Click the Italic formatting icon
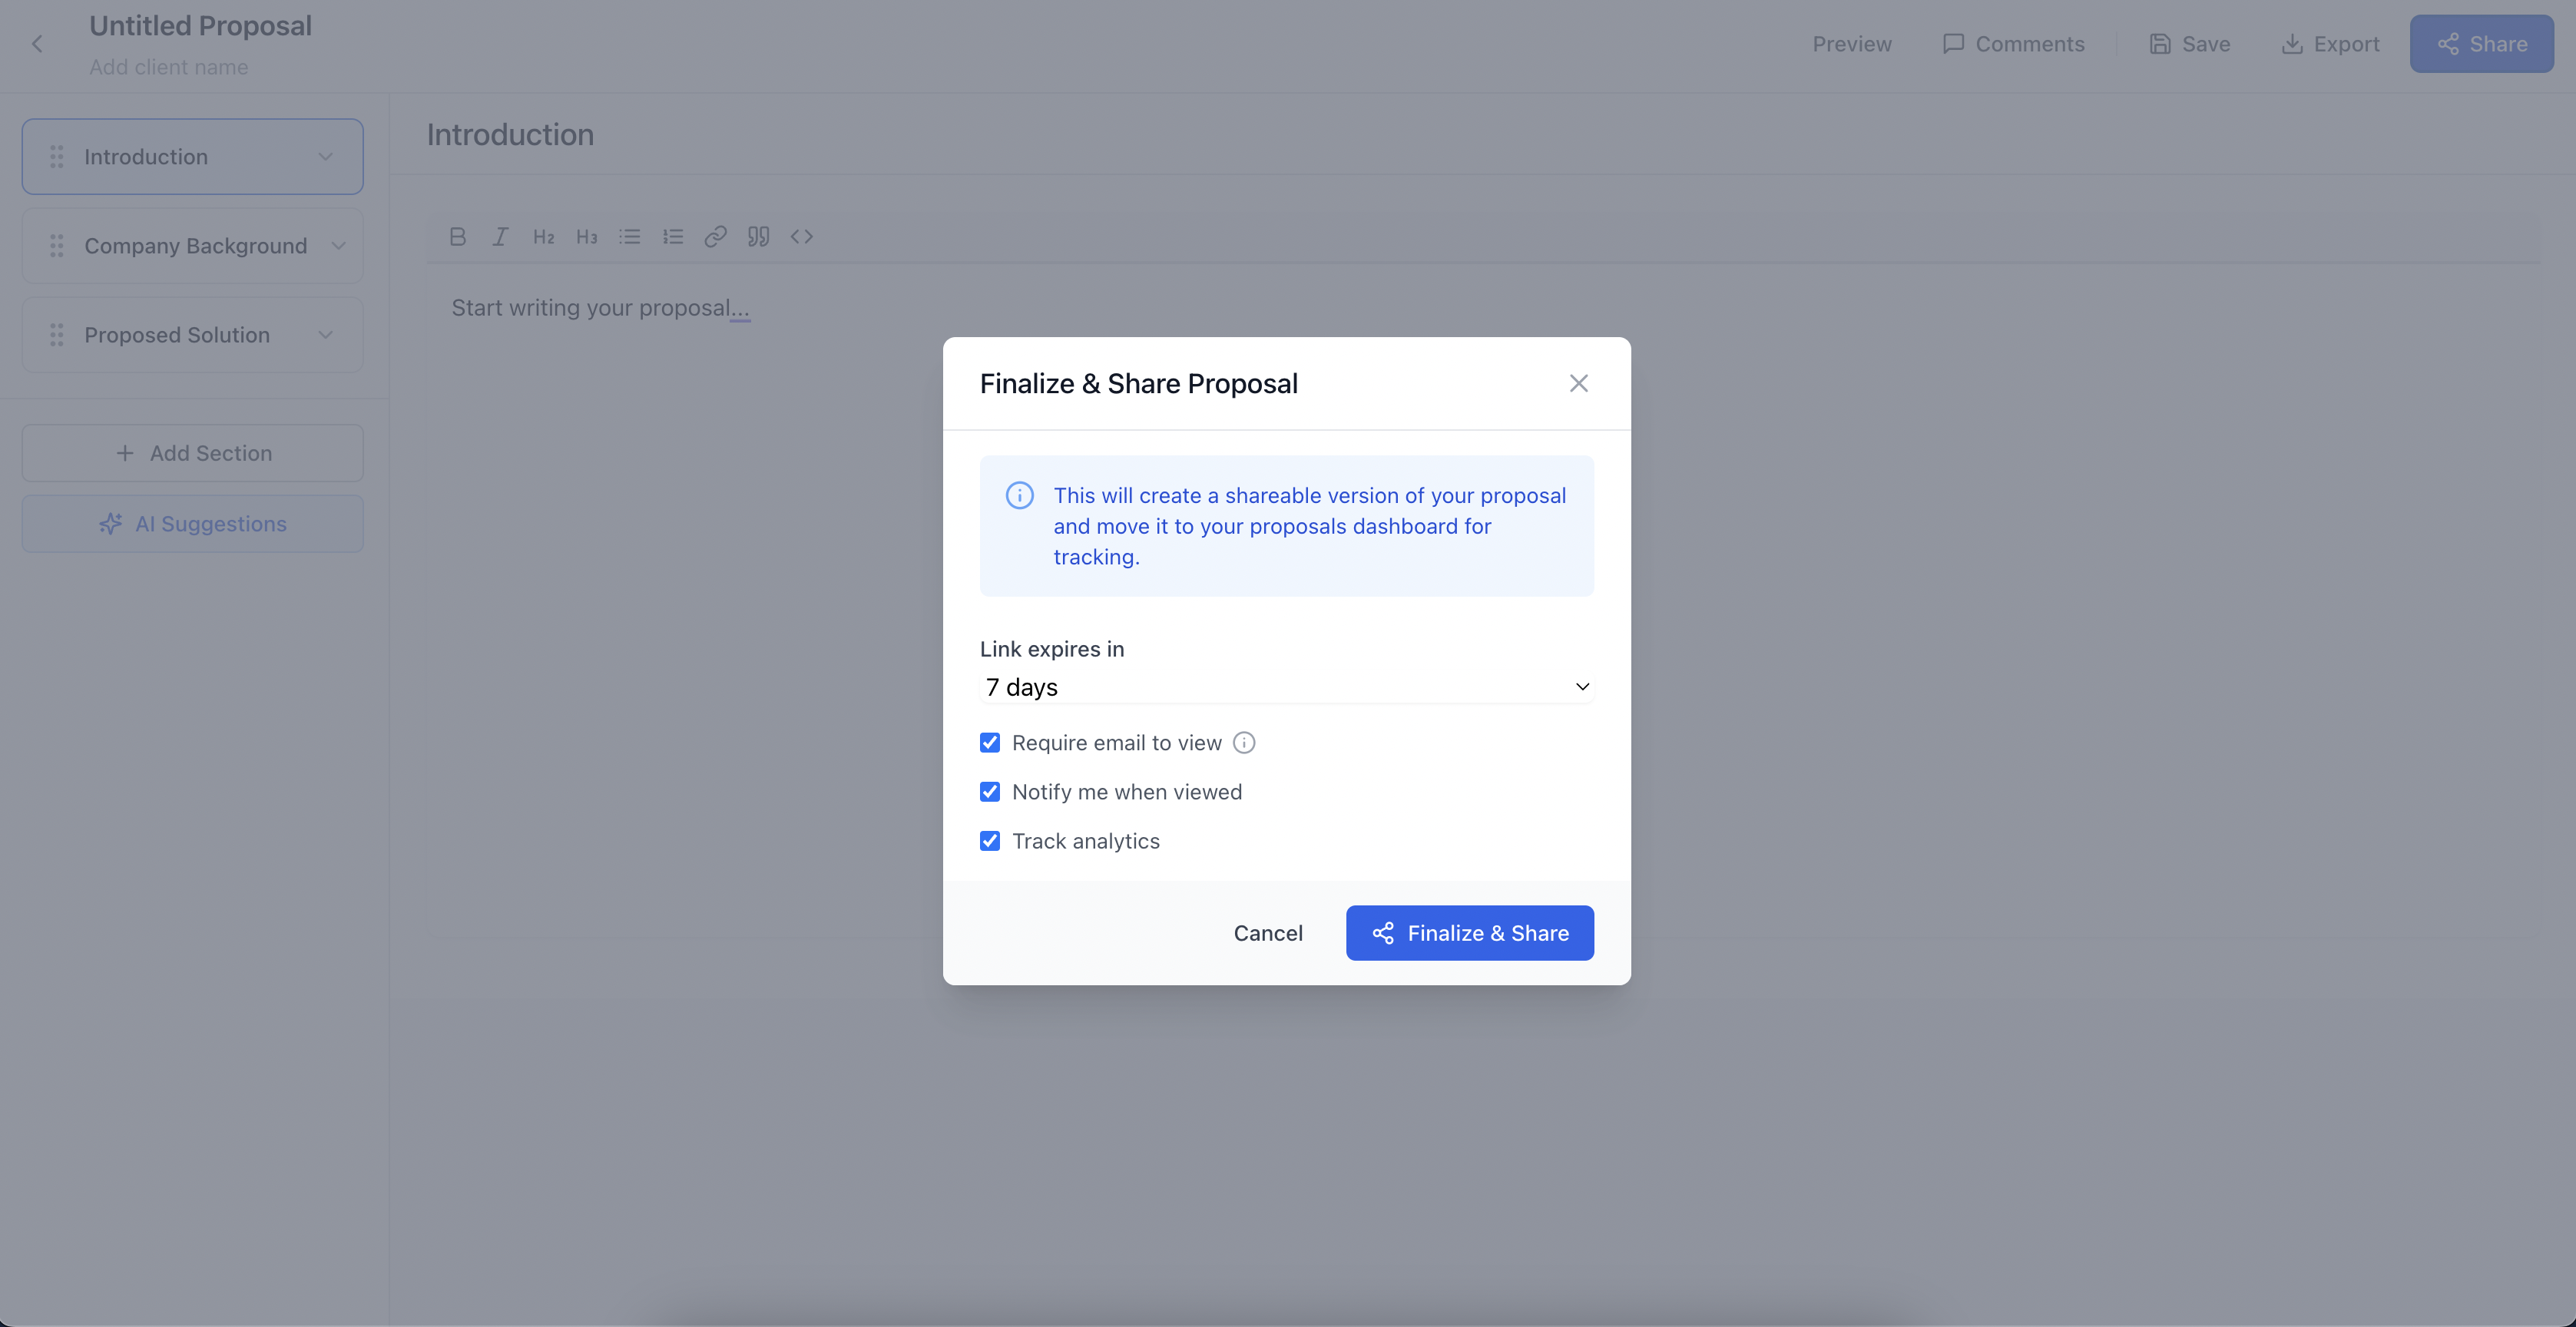This screenshot has width=2576, height=1327. coord(500,237)
